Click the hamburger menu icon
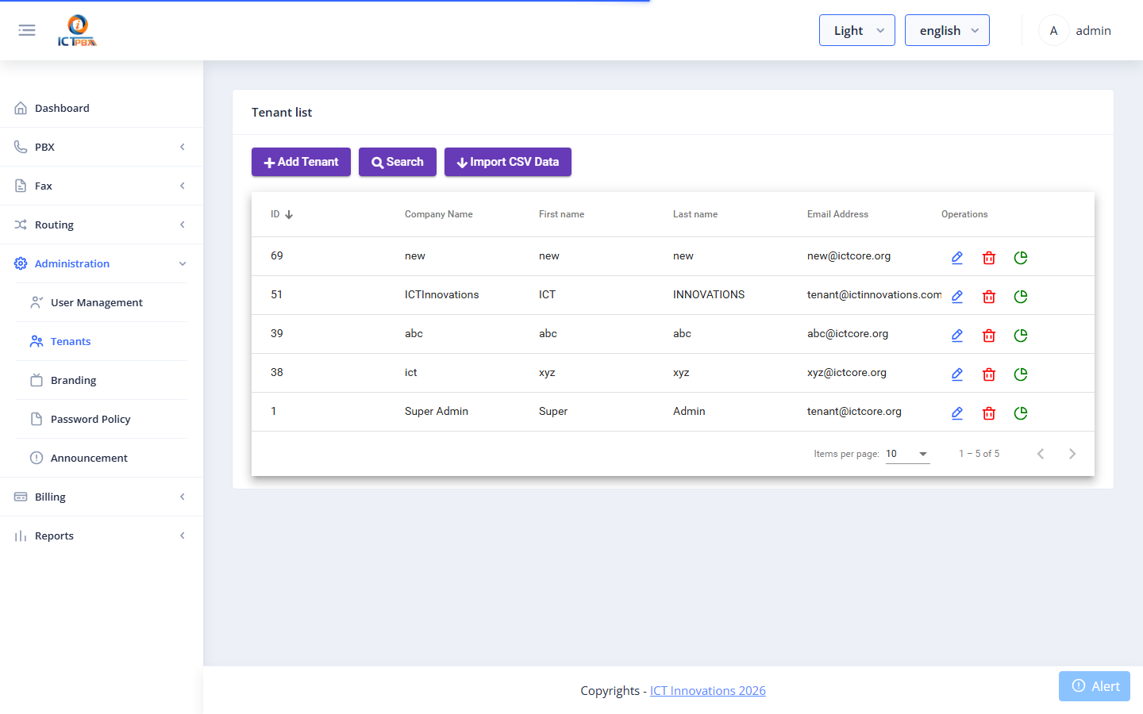 (27, 30)
